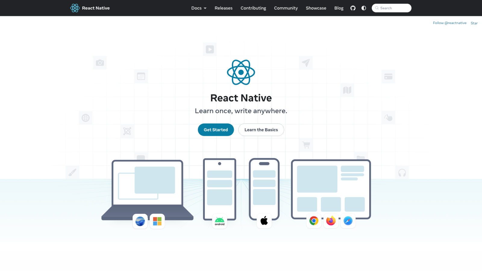Click the laptop device illustration

(x=147, y=190)
